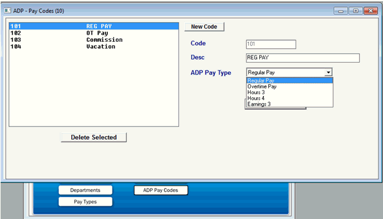Open the Departments button below
Screen dimensions: 383x219
tap(85, 190)
